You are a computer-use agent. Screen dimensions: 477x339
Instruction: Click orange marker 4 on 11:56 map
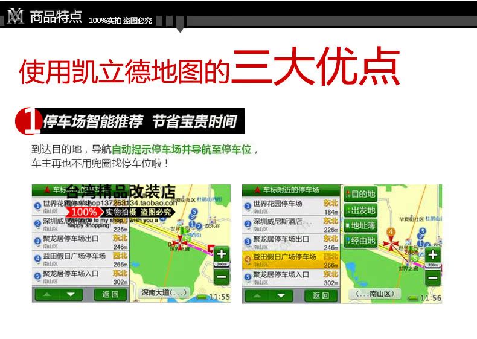click(391, 233)
